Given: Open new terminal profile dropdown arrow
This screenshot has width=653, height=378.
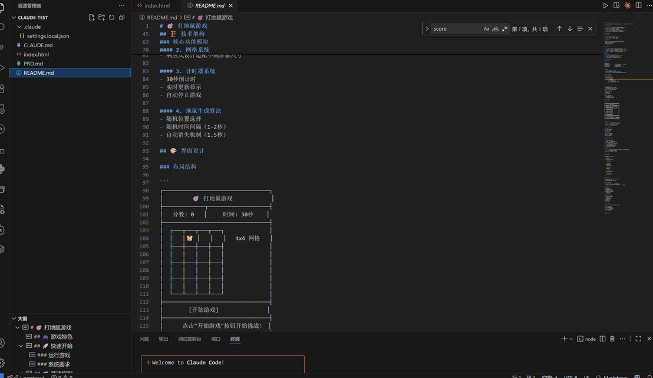Looking at the screenshot, I should [571, 339].
